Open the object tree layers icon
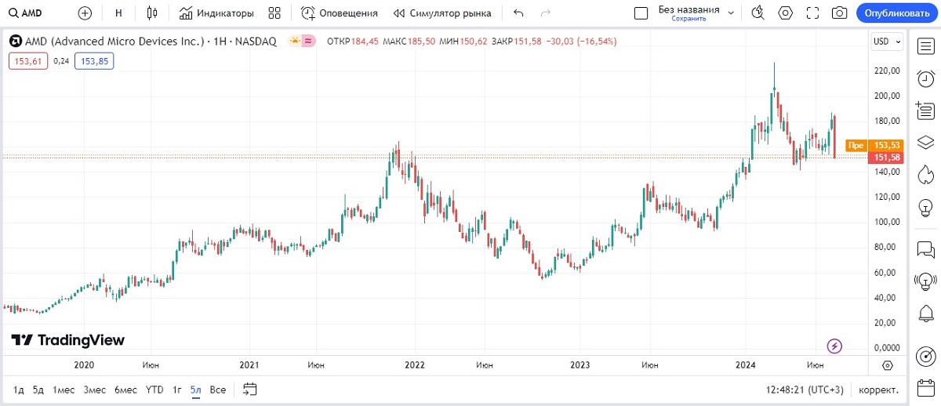Image resolution: width=941 pixels, height=406 pixels. coord(925,142)
